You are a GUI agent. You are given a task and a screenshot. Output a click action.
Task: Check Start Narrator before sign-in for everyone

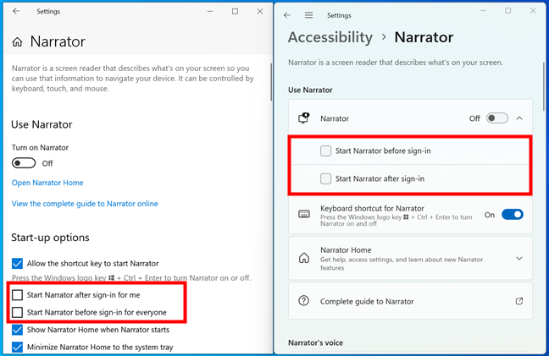tap(17, 312)
